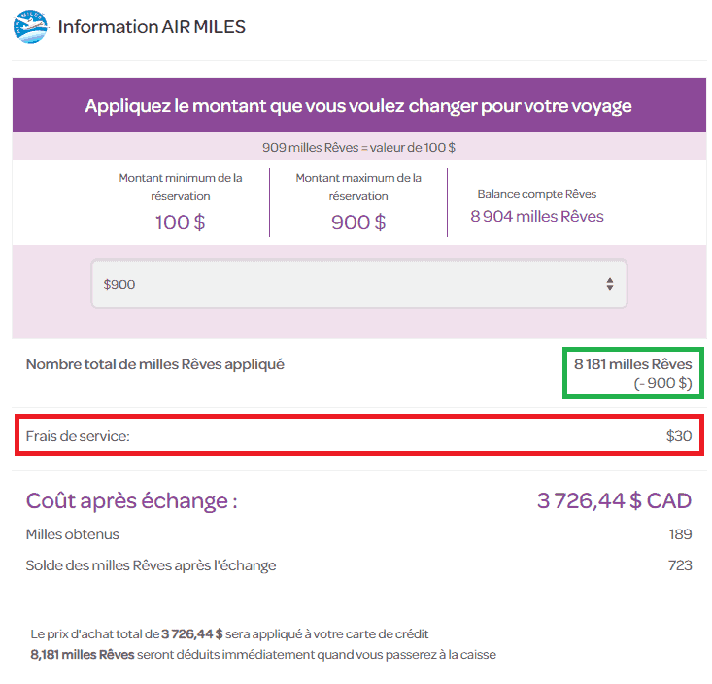Click the "3 726,44 $ CAD" total cost
The width and height of the screenshot is (712, 684).
point(614,501)
